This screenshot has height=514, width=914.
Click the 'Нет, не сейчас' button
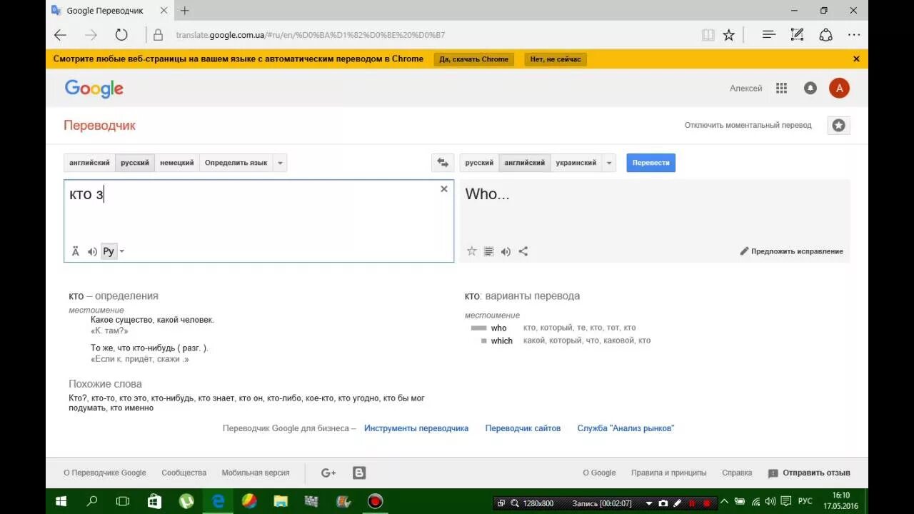(x=556, y=59)
